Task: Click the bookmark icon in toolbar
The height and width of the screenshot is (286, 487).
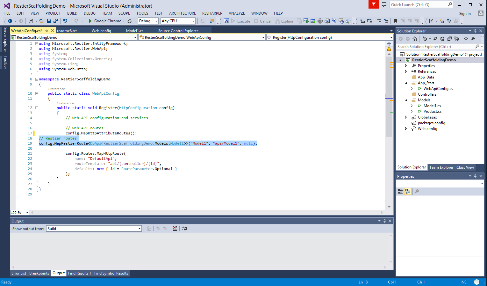Action: [395, 21]
